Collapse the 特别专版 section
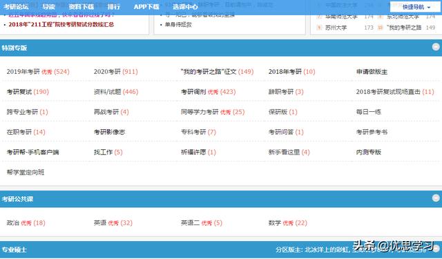This screenshot has height=259, width=442. click(436, 47)
